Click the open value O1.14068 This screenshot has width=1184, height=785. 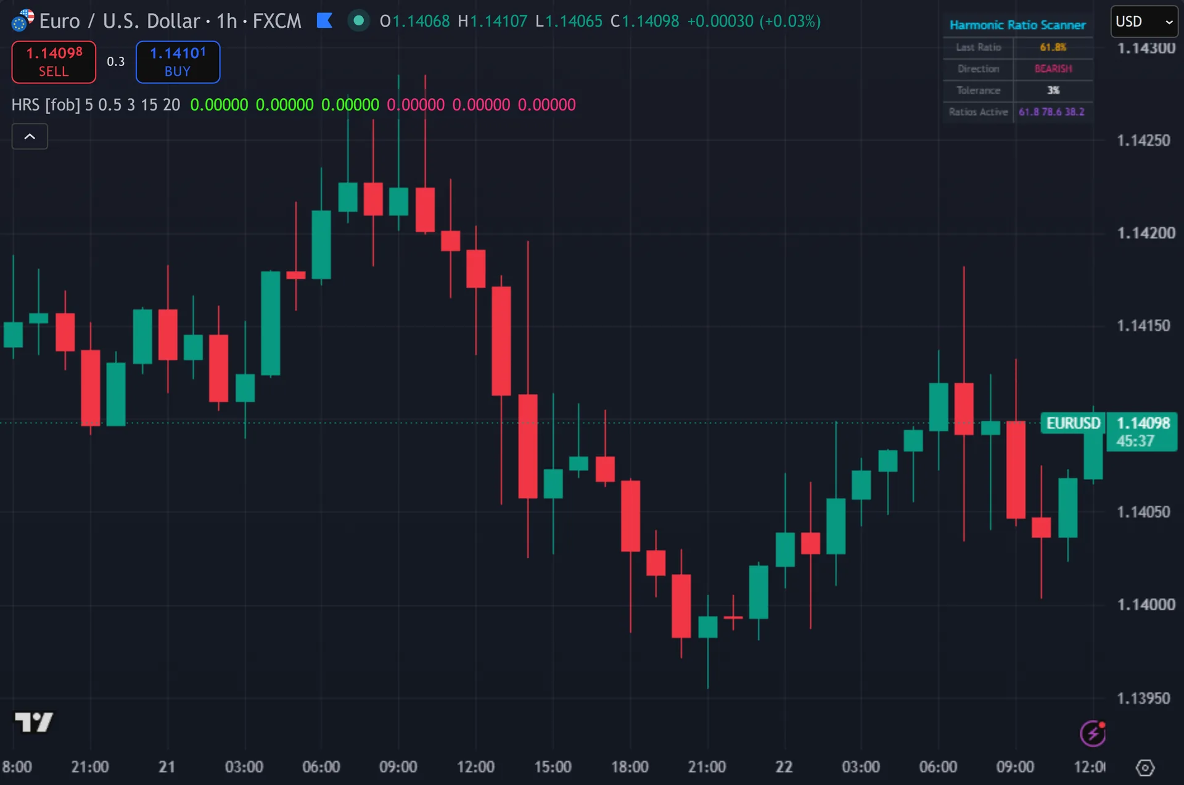[x=414, y=21]
